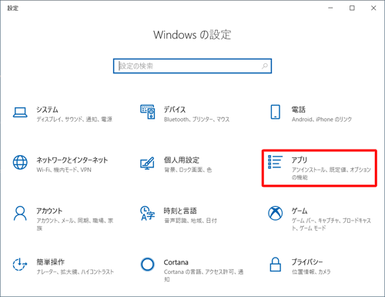Click the 時刻と言語 clock icon
The height and width of the screenshot is (297, 385).
coord(147,213)
